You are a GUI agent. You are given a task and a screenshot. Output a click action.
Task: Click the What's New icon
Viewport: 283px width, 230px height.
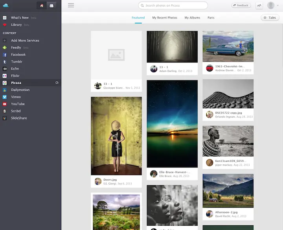[5, 18]
